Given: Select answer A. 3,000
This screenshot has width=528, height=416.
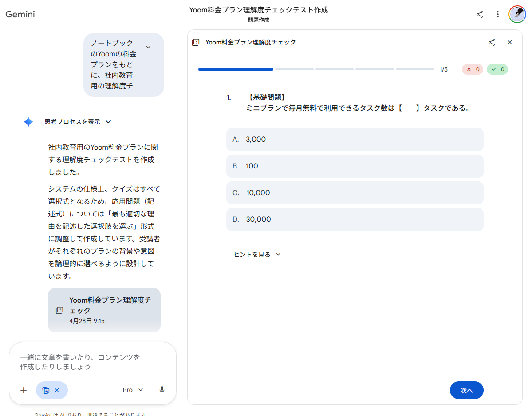Looking at the screenshot, I should pos(355,140).
